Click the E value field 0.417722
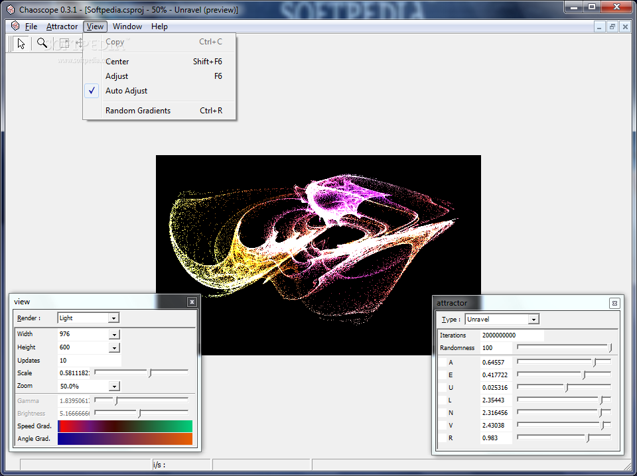Screen dimensions: 637x476 (496, 375)
